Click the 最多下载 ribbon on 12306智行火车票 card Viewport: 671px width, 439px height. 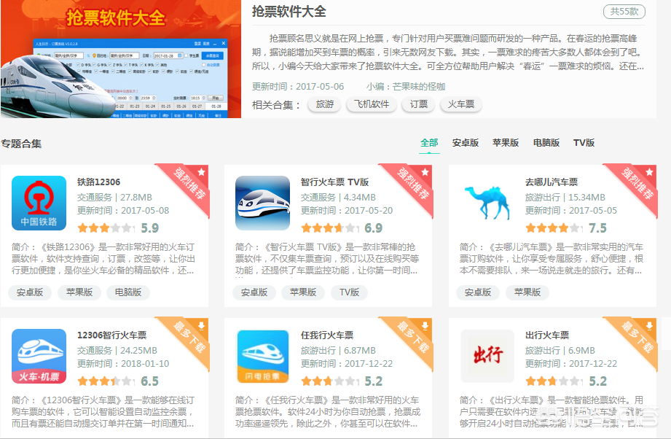[188, 338]
